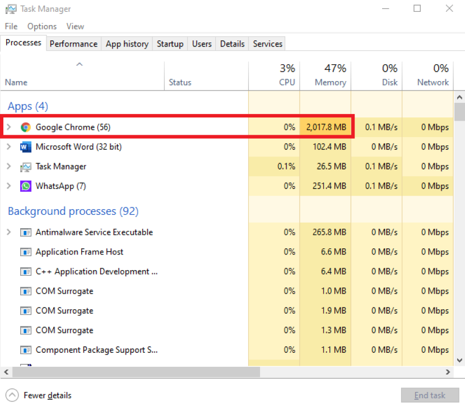The image size is (465, 411).
Task: Click the Microsoft Word app icon
Action: click(x=26, y=147)
